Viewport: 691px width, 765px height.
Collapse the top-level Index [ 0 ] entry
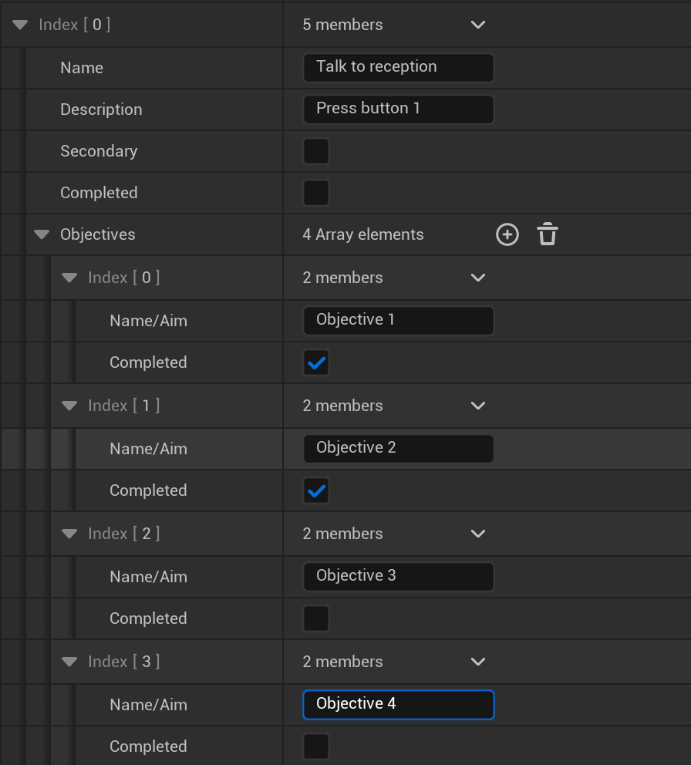[x=20, y=25]
